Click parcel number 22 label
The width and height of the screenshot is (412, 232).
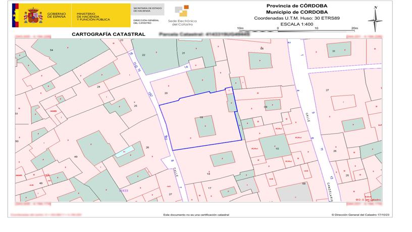(x=143, y=55)
